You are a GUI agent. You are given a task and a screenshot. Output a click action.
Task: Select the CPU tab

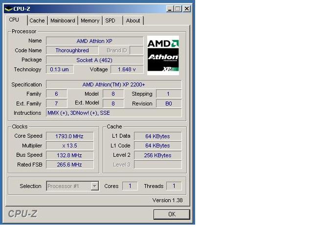point(16,20)
